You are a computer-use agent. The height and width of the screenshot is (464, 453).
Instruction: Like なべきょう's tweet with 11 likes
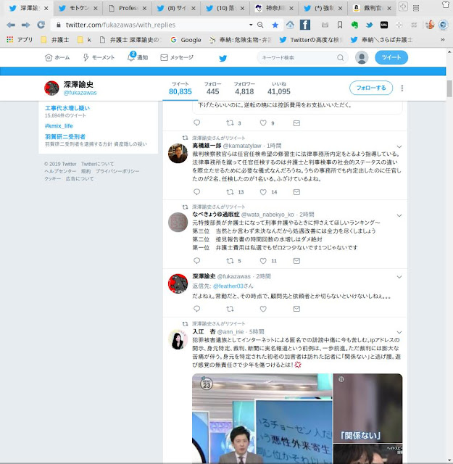coord(263,261)
